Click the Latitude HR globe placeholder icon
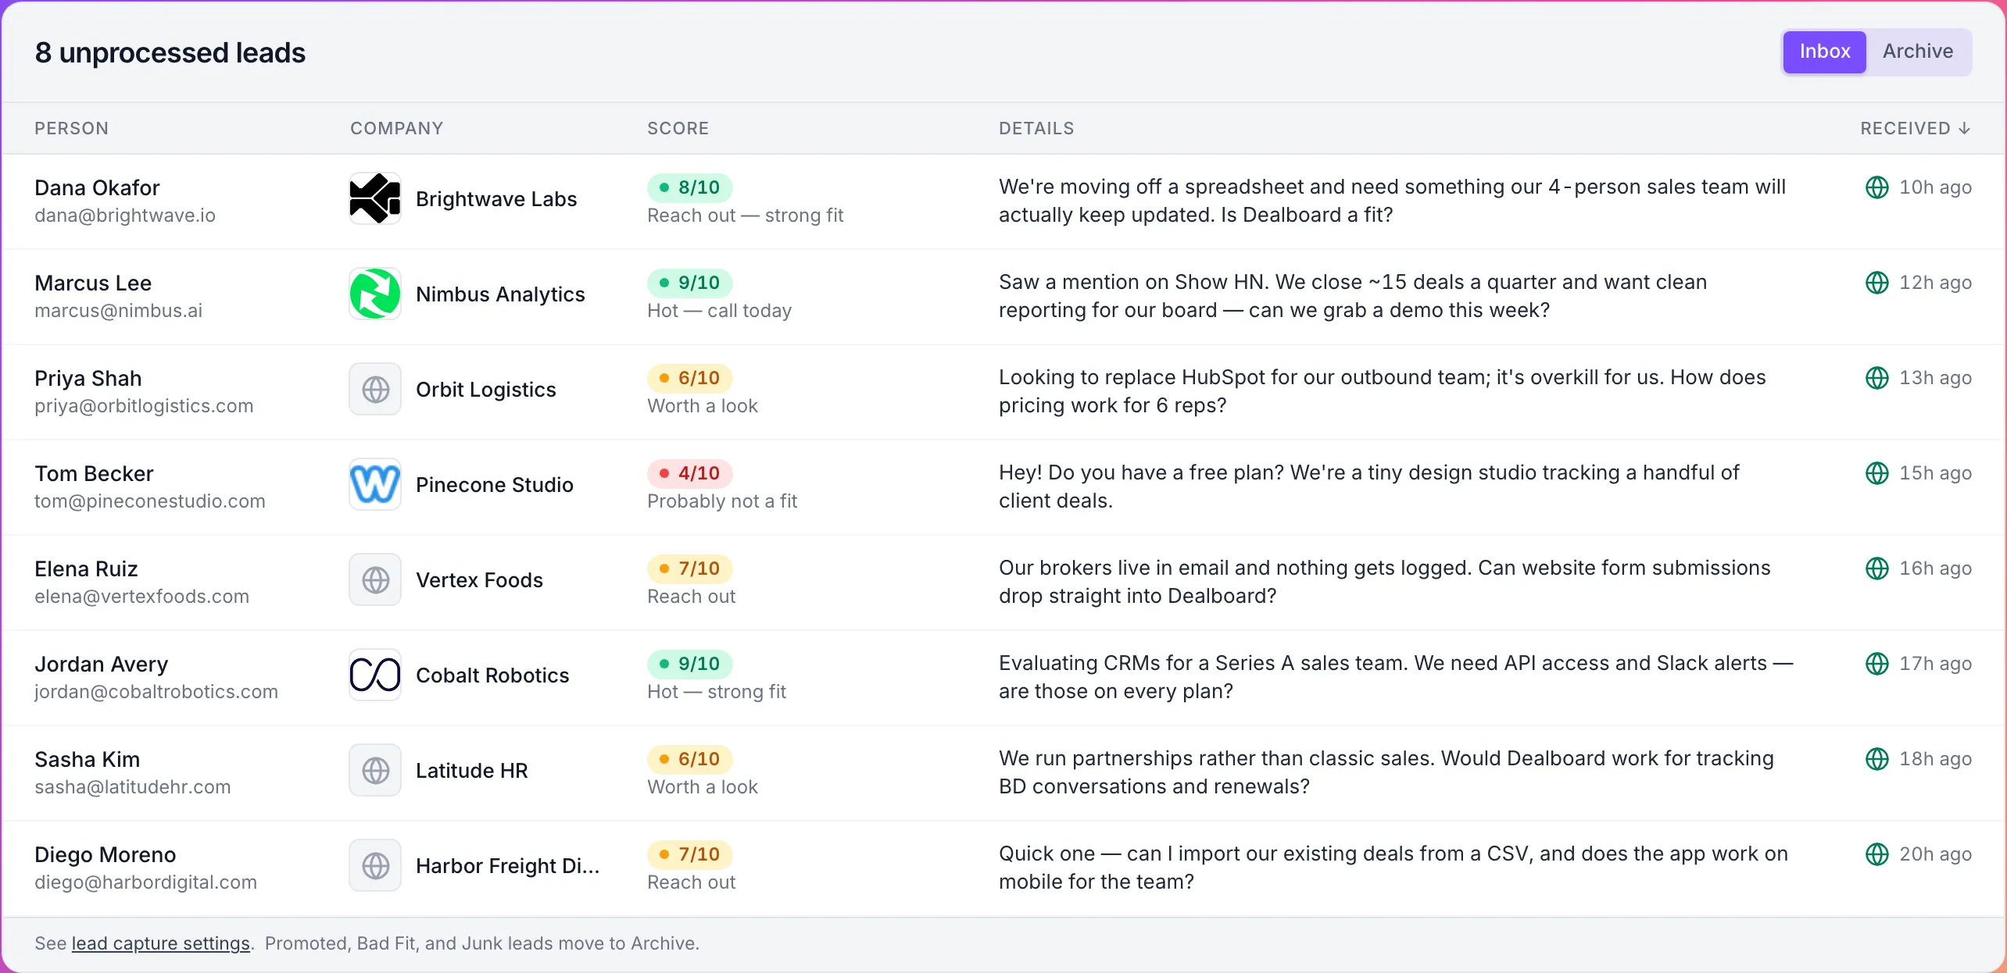 pos(375,770)
